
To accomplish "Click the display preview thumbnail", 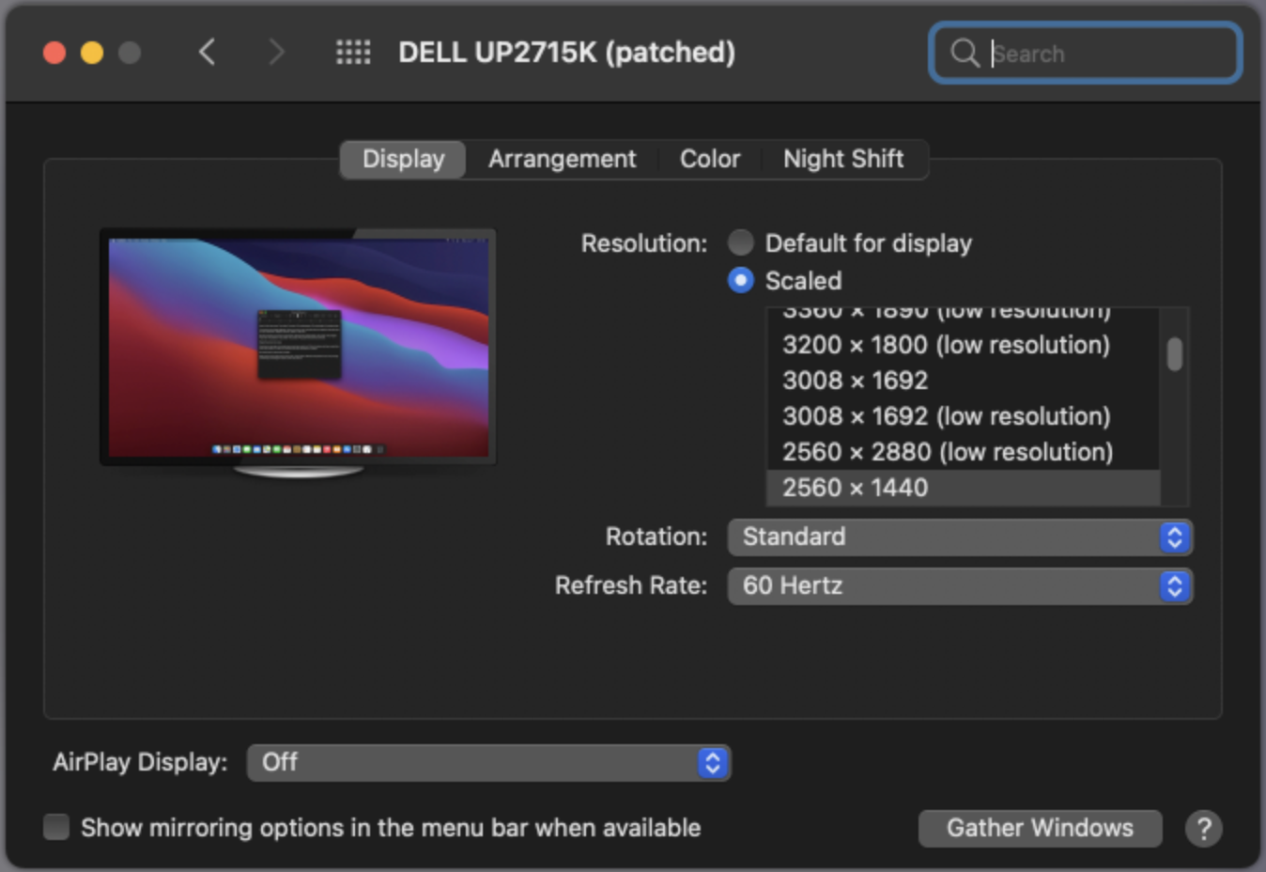I will (298, 351).
